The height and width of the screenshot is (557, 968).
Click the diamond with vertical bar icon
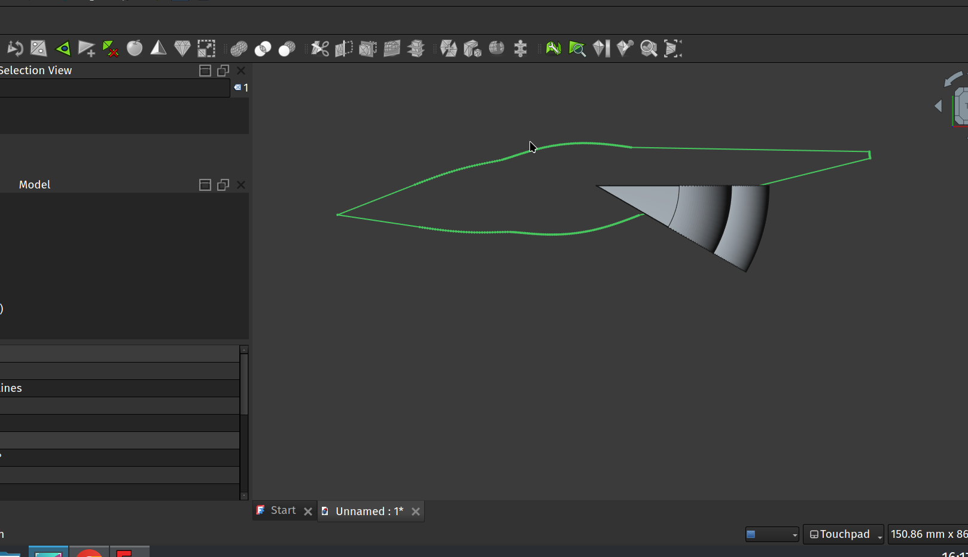601,48
